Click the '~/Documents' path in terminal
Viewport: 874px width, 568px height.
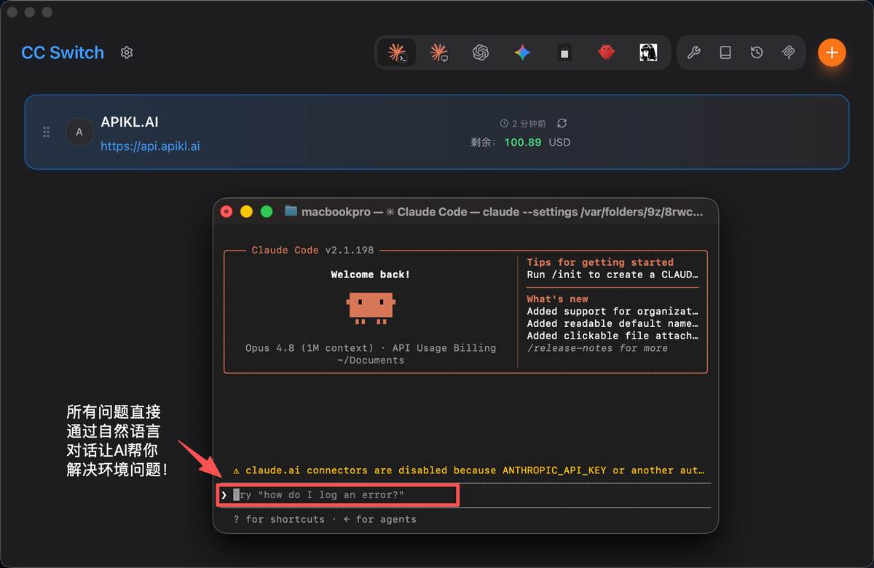click(x=371, y=360)
